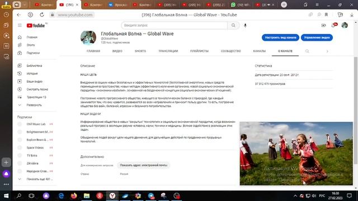The height and width of the screenshot is (201, 358).
Task: Click РУС language indicator in tray
Action: pos(322,196)
